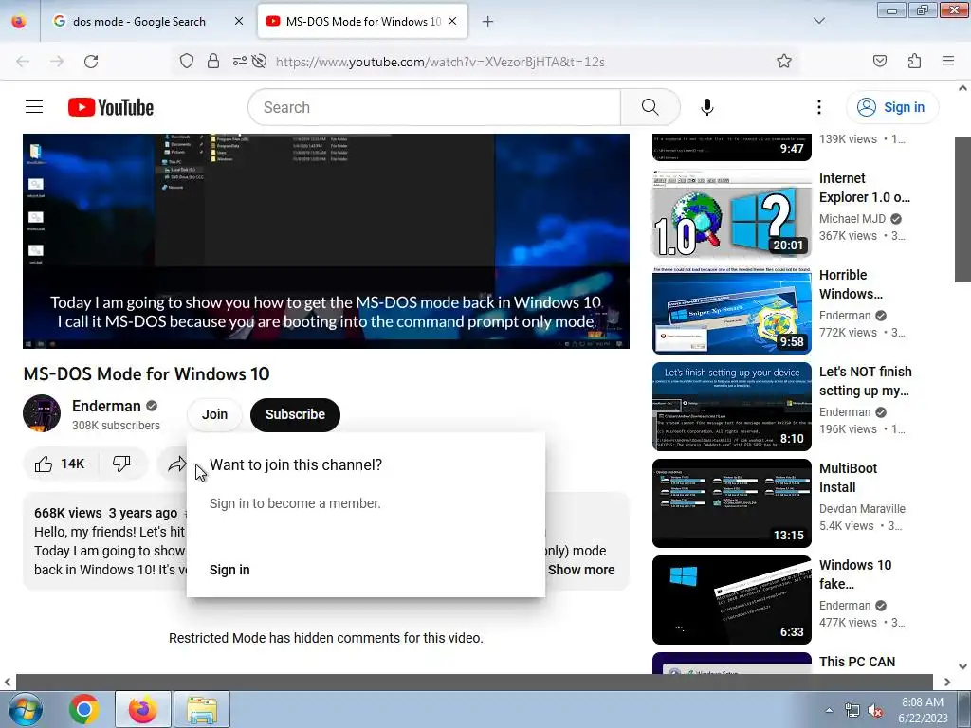Click Sign in inside the join popup

tap(229, 570)
